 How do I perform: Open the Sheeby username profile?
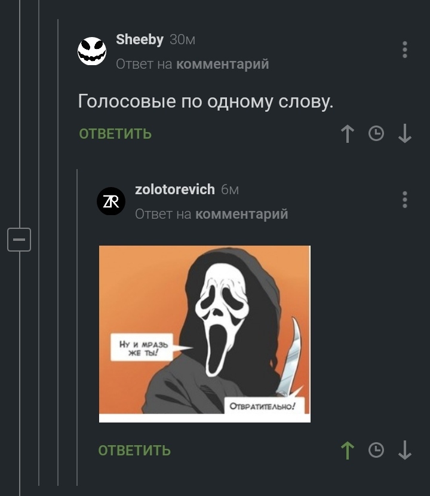140,39
